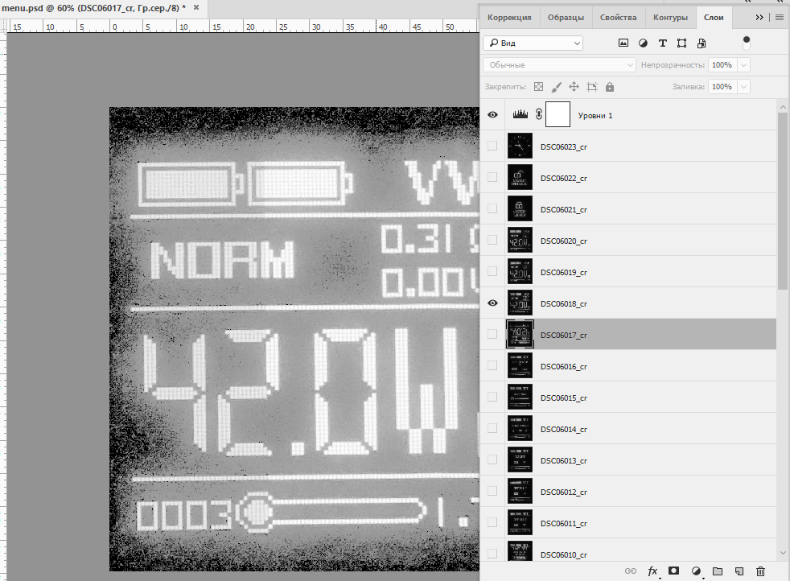Select DSC06015_cr layer name
Screen dimensions: 790x581
[x=563, y=398]
